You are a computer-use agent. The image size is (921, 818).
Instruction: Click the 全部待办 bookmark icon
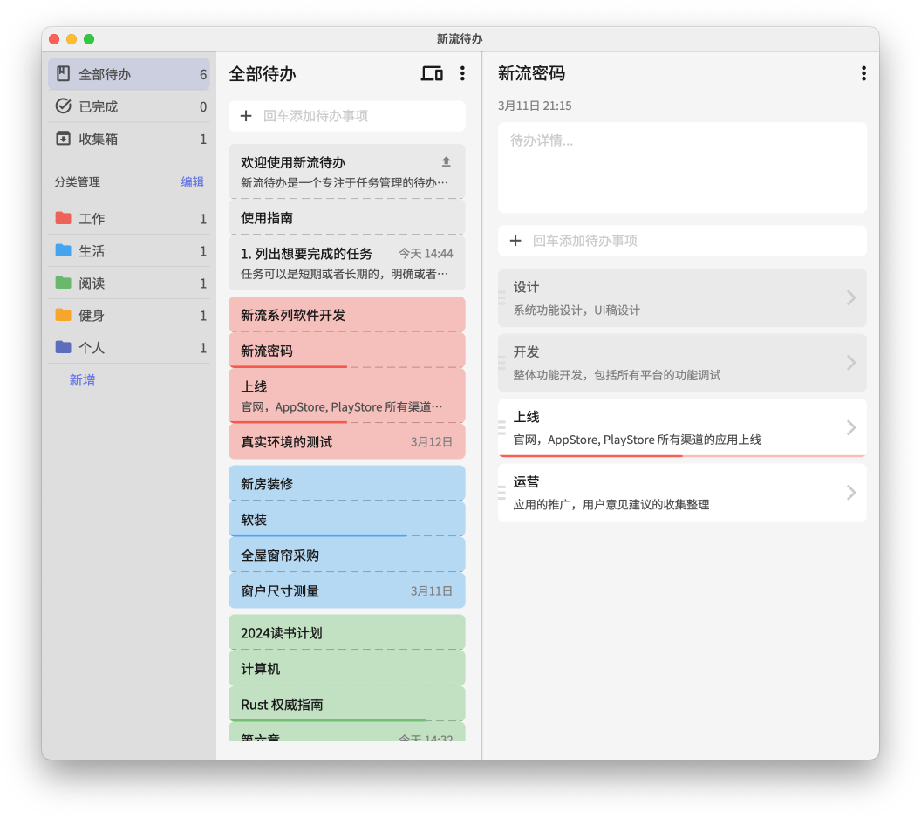(63, 74)
